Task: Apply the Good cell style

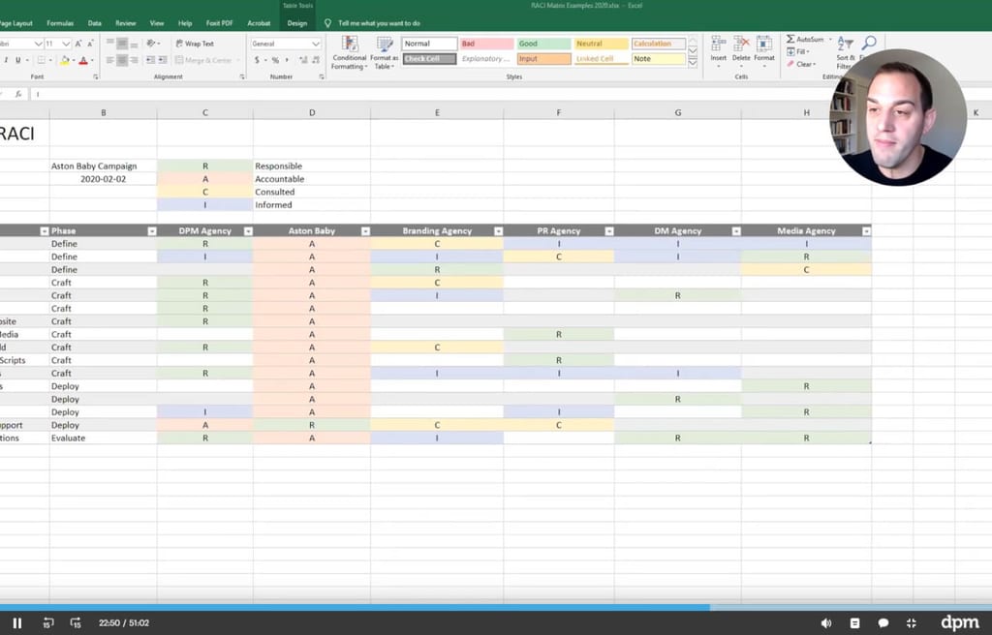Action: (x=543, y=44)
